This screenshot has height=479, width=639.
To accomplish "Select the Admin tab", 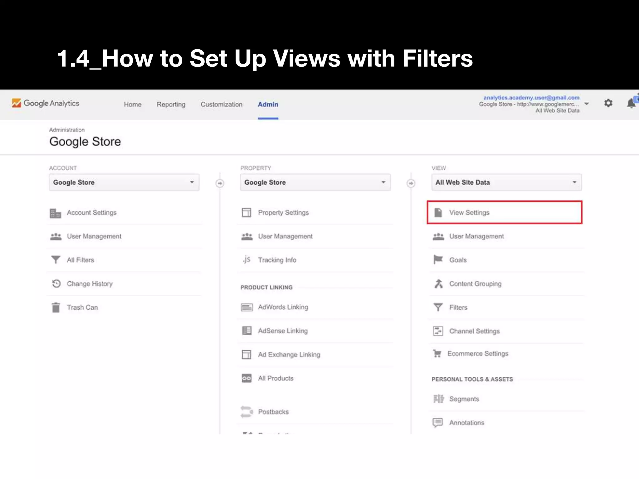I will click(x=268, y=104).
